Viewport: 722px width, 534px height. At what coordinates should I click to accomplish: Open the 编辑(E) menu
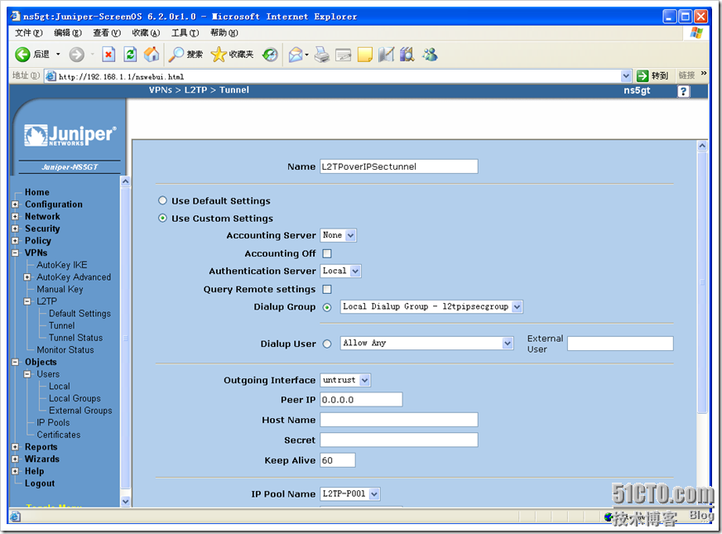pos(68,32)
